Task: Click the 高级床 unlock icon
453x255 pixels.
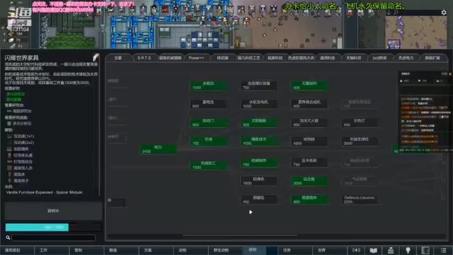Action: 10,175
